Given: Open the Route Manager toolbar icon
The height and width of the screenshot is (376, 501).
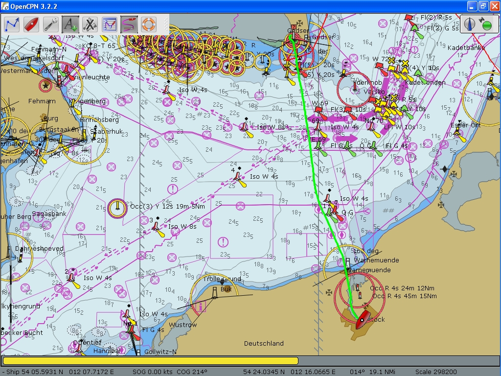Looking at the screenshot, I should tap(109, 24).
